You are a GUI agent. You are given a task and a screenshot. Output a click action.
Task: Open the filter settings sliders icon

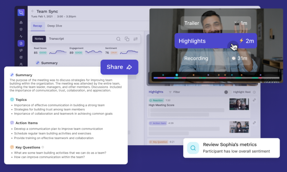pos(135,39)
